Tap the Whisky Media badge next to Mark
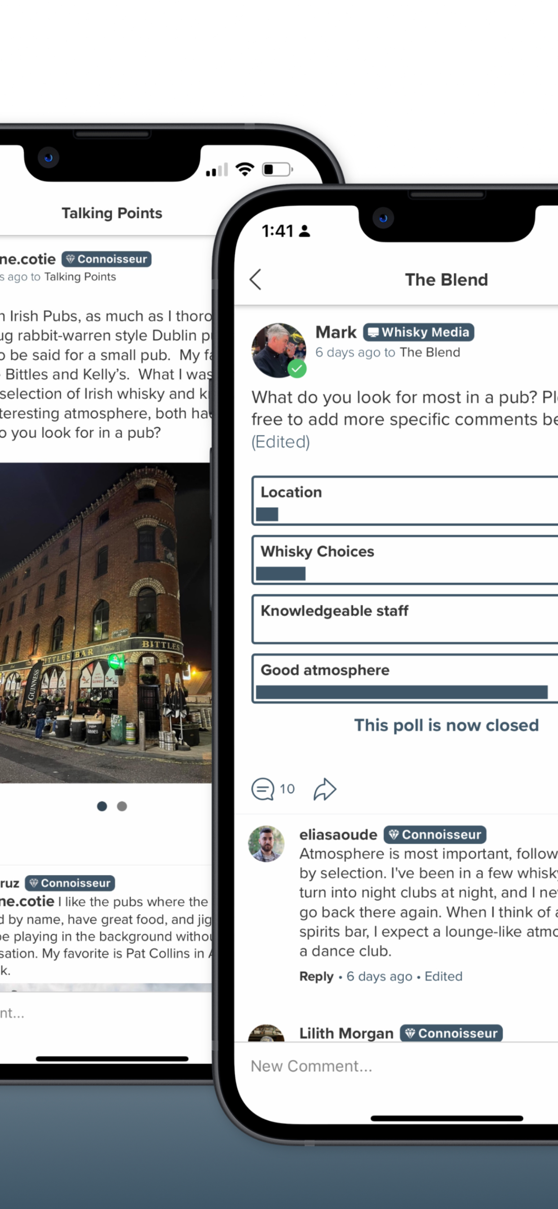The image size is (558, 1209). coord(419,332)
